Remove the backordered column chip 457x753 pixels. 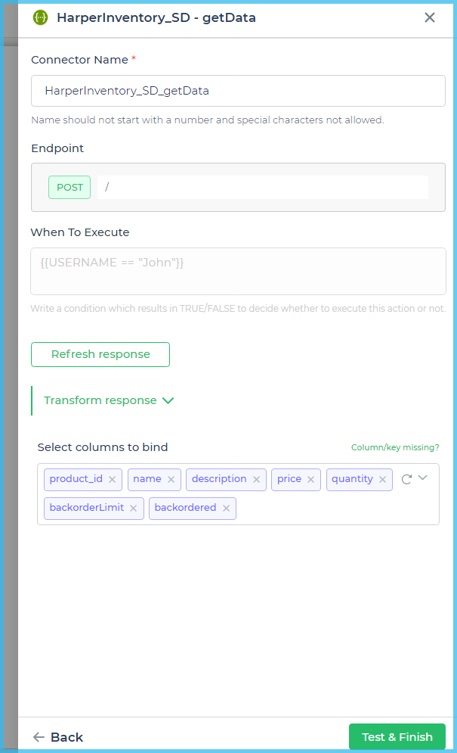point(226,508)
